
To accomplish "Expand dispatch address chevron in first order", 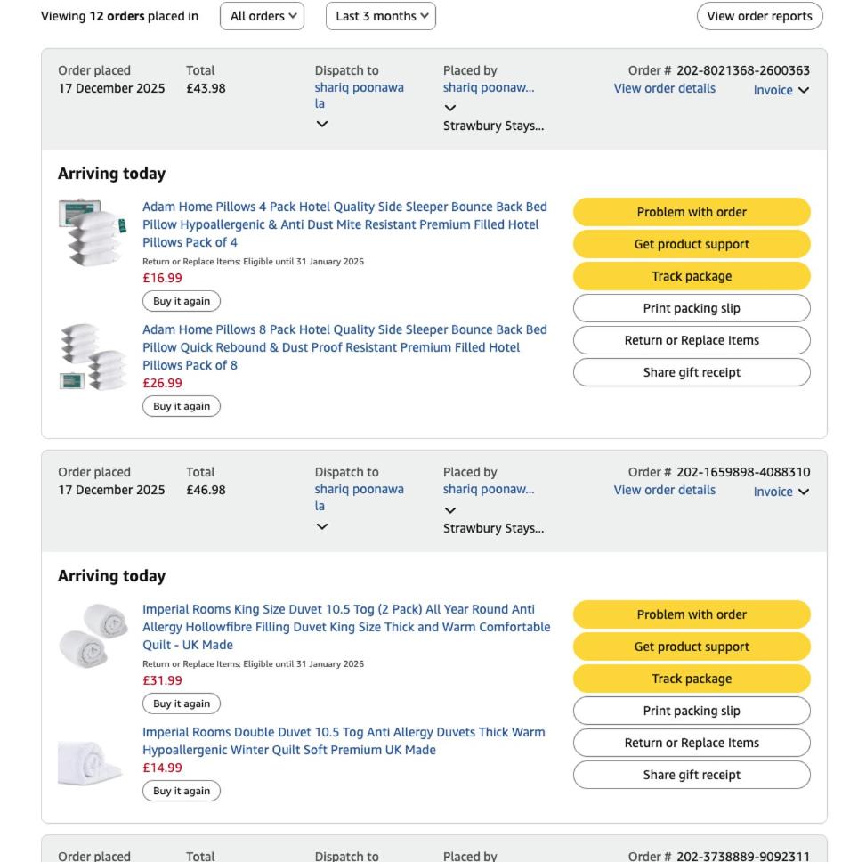I will click(x=322, y=124).
